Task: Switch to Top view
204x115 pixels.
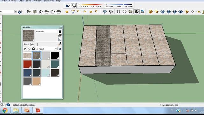Action: 35,11
